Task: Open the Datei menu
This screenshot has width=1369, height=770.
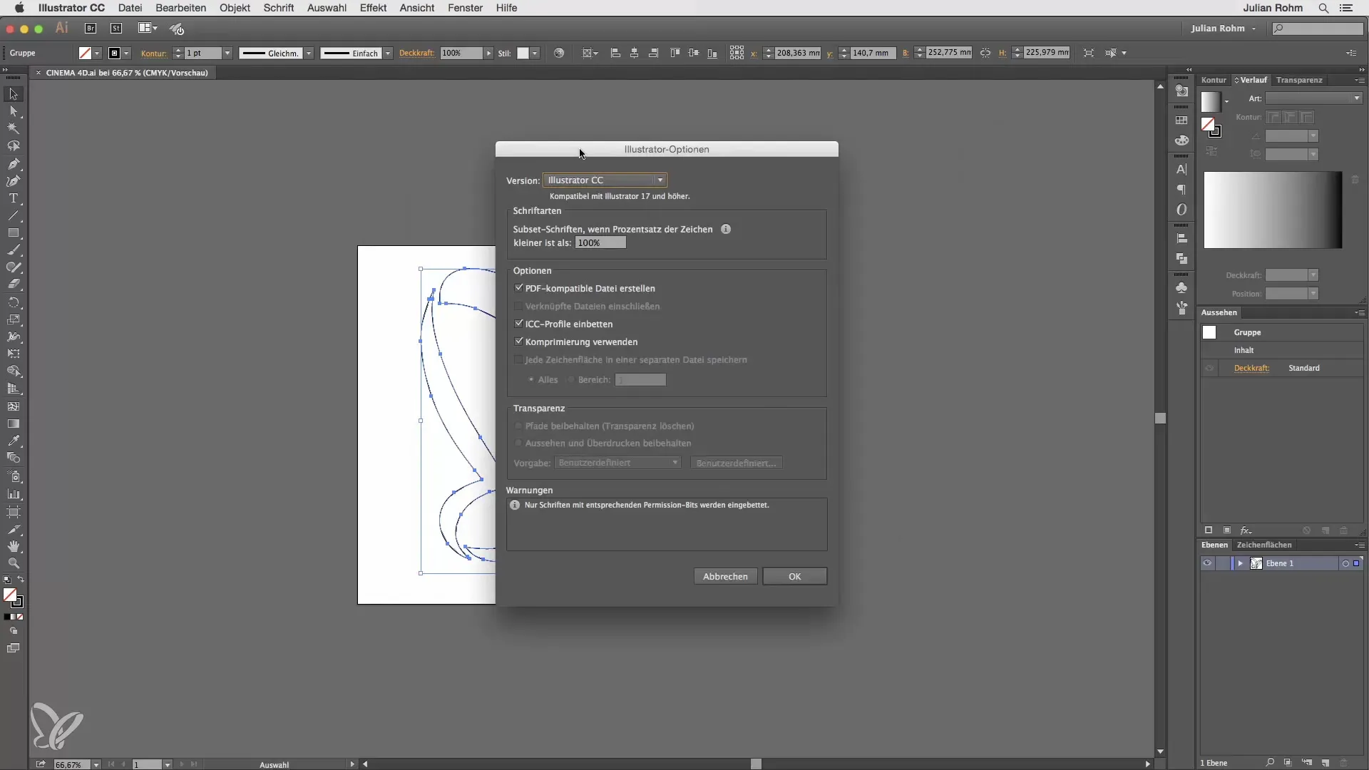Action: click(130, 8)
